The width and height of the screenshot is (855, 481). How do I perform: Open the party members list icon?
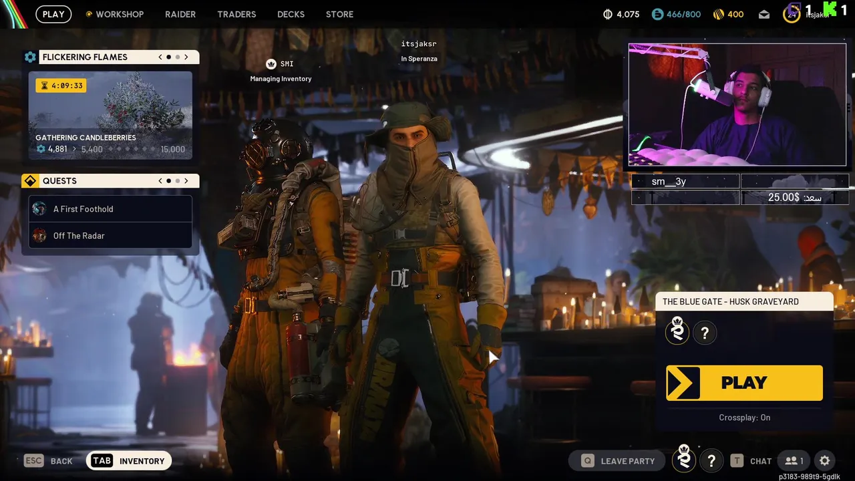pyautogui.click(x=794, y=460)
